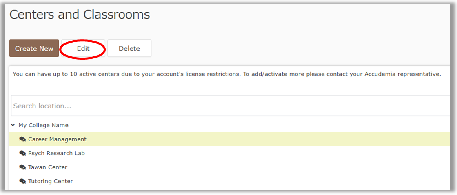Viewport: 457px width, 195px height.
Task: Click the Tawan Center bubble icon
Action: coord(22,167)
